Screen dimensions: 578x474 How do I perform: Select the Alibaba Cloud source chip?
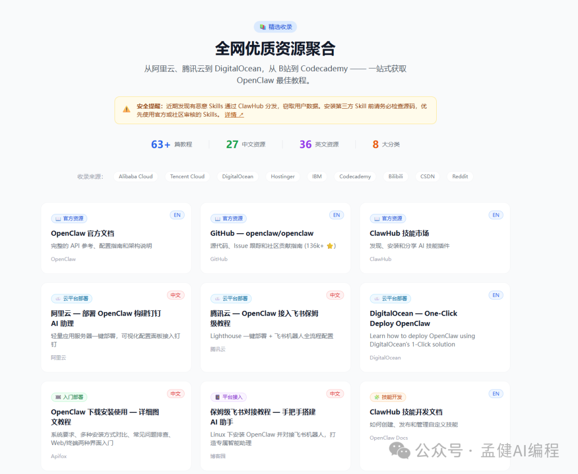pos(135,177)
